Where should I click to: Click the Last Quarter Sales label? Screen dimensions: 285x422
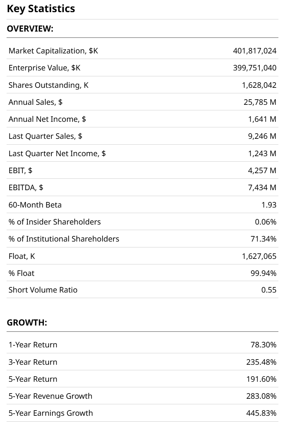[x=45, y=136]
